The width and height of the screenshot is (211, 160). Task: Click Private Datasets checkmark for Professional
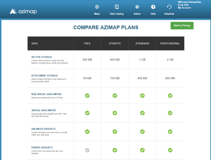(170, 150)
